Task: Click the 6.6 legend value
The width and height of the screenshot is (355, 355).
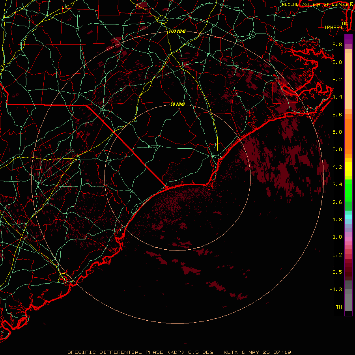Action: click(x=337, y=114)
